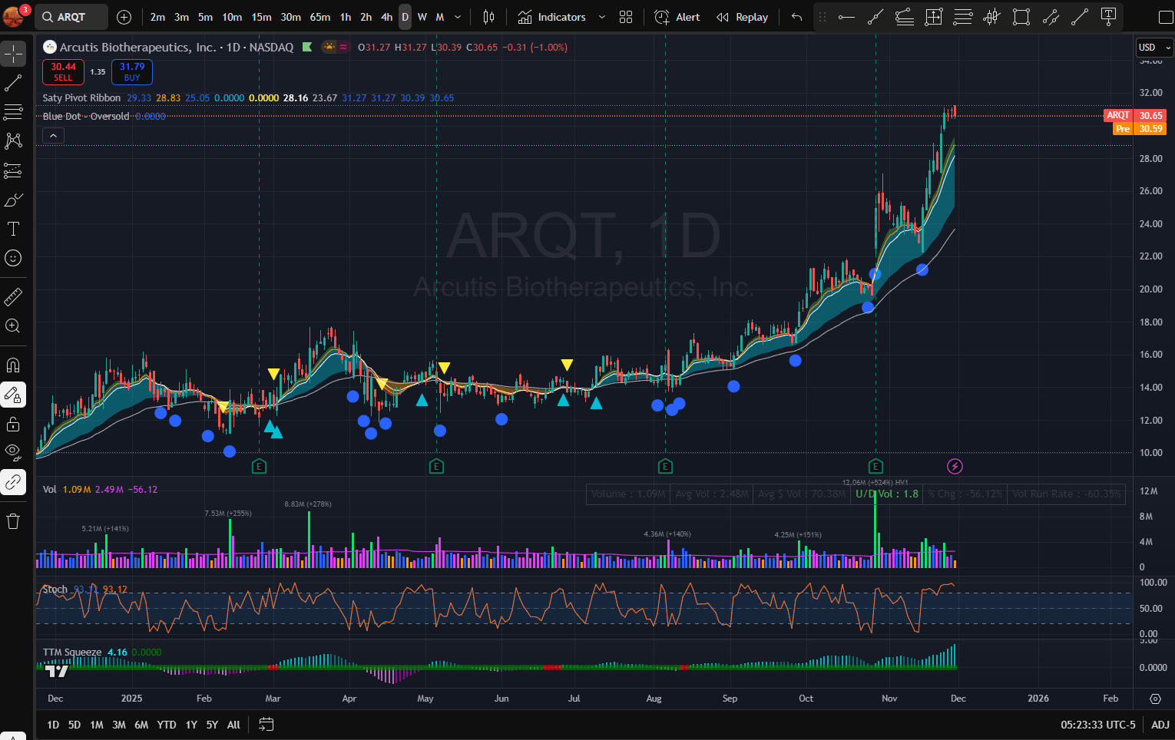Undo the last action
Screen dimensions: 1175x740
click(x=796, y=17)
